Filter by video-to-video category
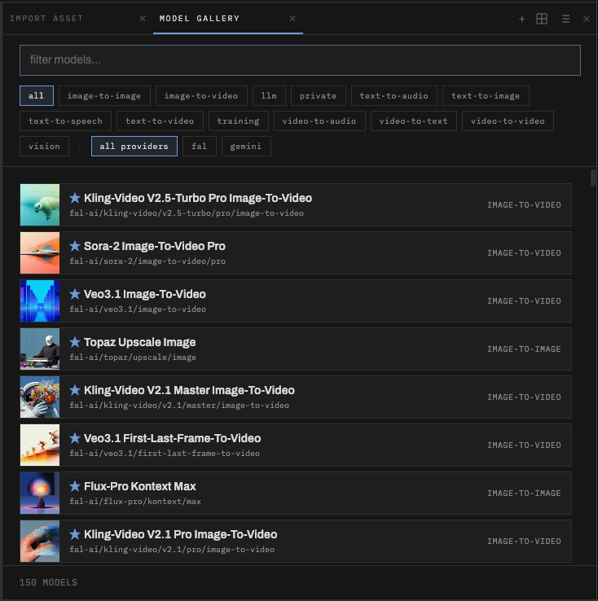The width and height of the screenshot is (598, 601). pyautogui.click(x=508, y=121)
